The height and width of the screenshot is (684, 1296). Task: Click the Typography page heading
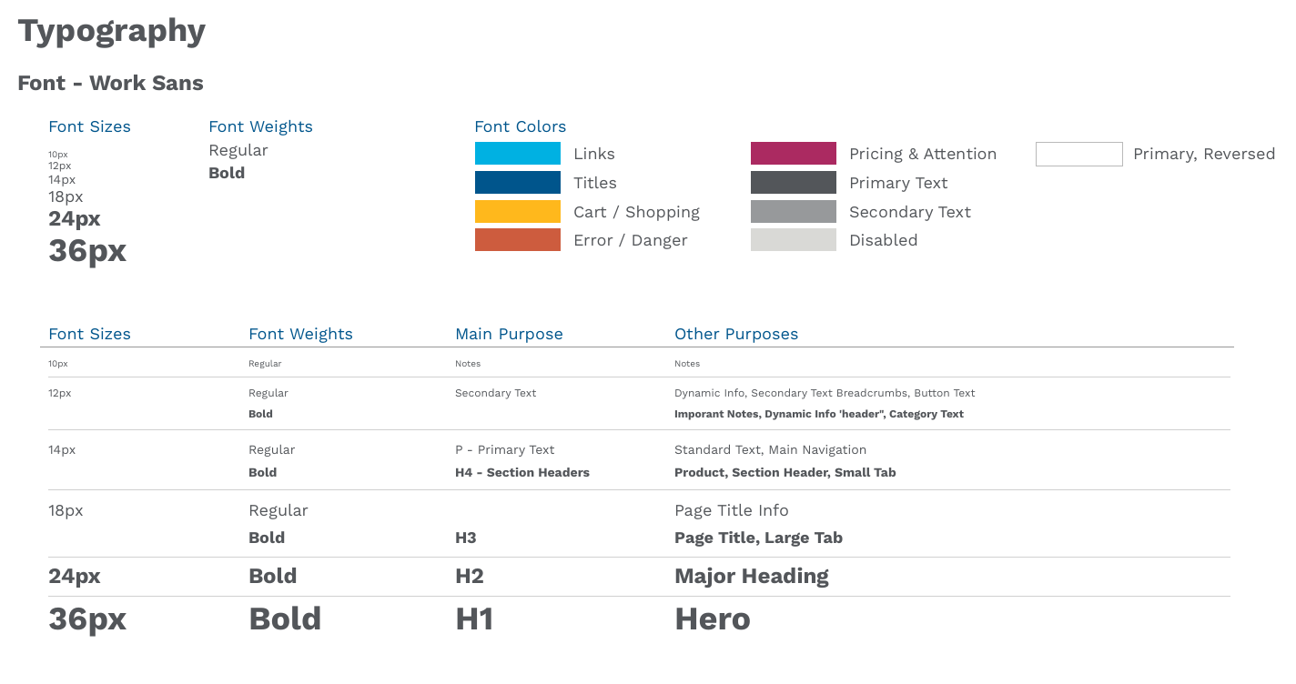click(112, 31)
